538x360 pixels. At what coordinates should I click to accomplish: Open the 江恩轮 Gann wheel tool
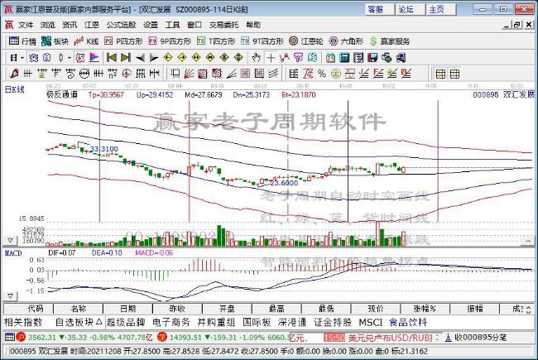(x=306, y=41)
